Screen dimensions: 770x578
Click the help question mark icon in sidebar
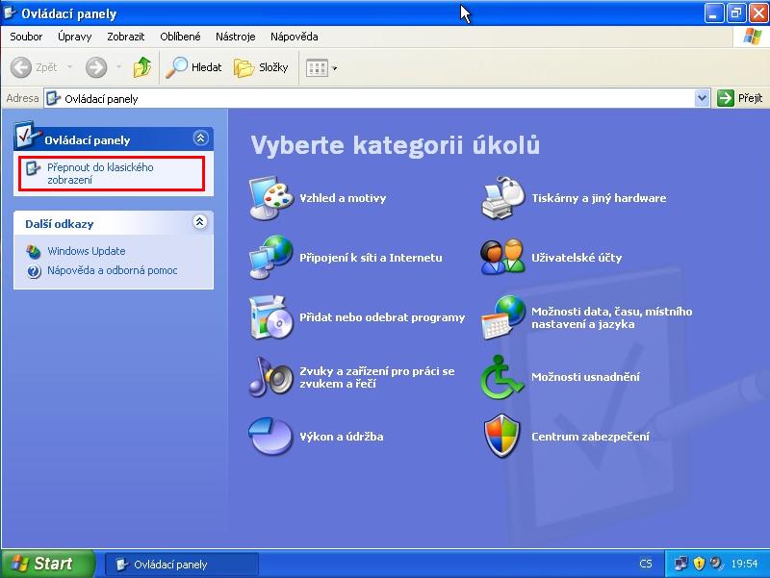[34, 271]
